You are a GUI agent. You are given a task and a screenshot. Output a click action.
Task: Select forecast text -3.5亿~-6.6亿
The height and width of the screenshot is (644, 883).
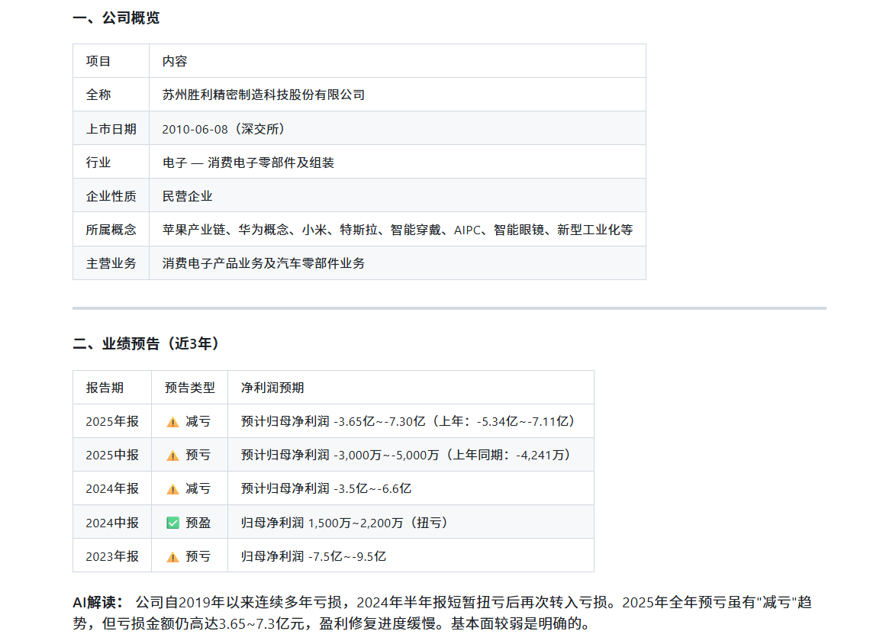(x=372, y=489)
